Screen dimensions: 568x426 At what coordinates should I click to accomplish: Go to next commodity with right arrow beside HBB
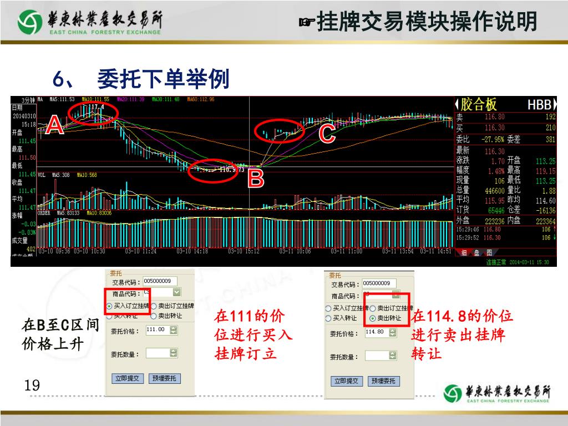[554, 105]
